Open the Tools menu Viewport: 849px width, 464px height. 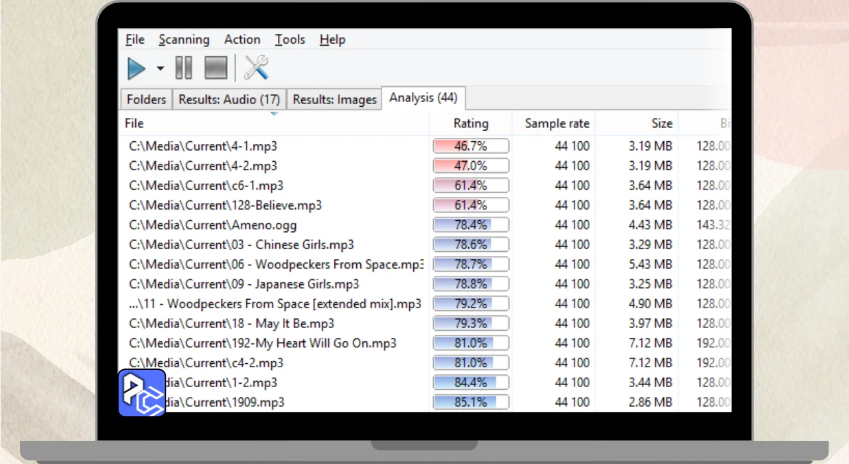(290, 40)
